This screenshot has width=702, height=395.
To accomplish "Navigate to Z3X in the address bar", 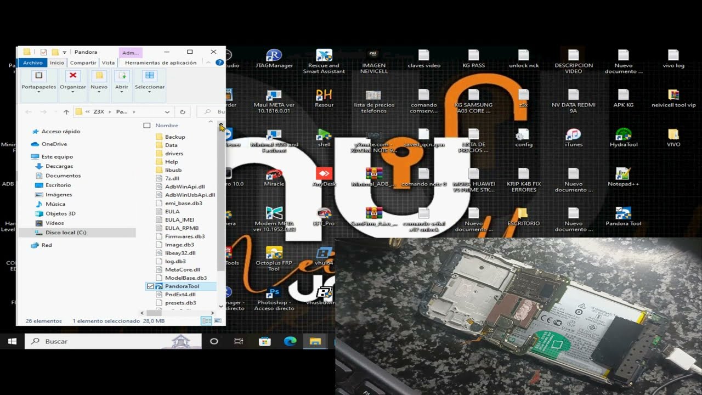I will pyautogui.click(x=99, y=112).
